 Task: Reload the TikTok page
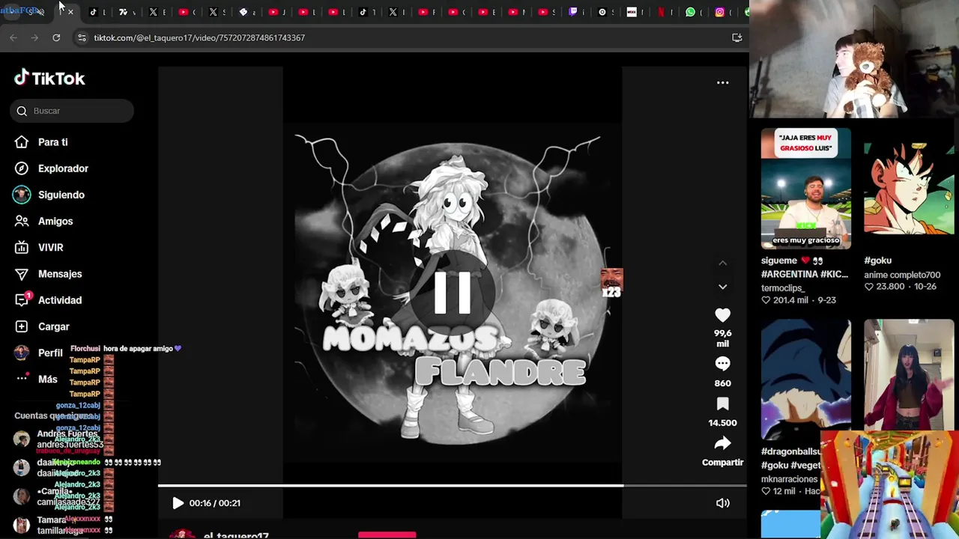pyautogui.click(x=56, y=37)
